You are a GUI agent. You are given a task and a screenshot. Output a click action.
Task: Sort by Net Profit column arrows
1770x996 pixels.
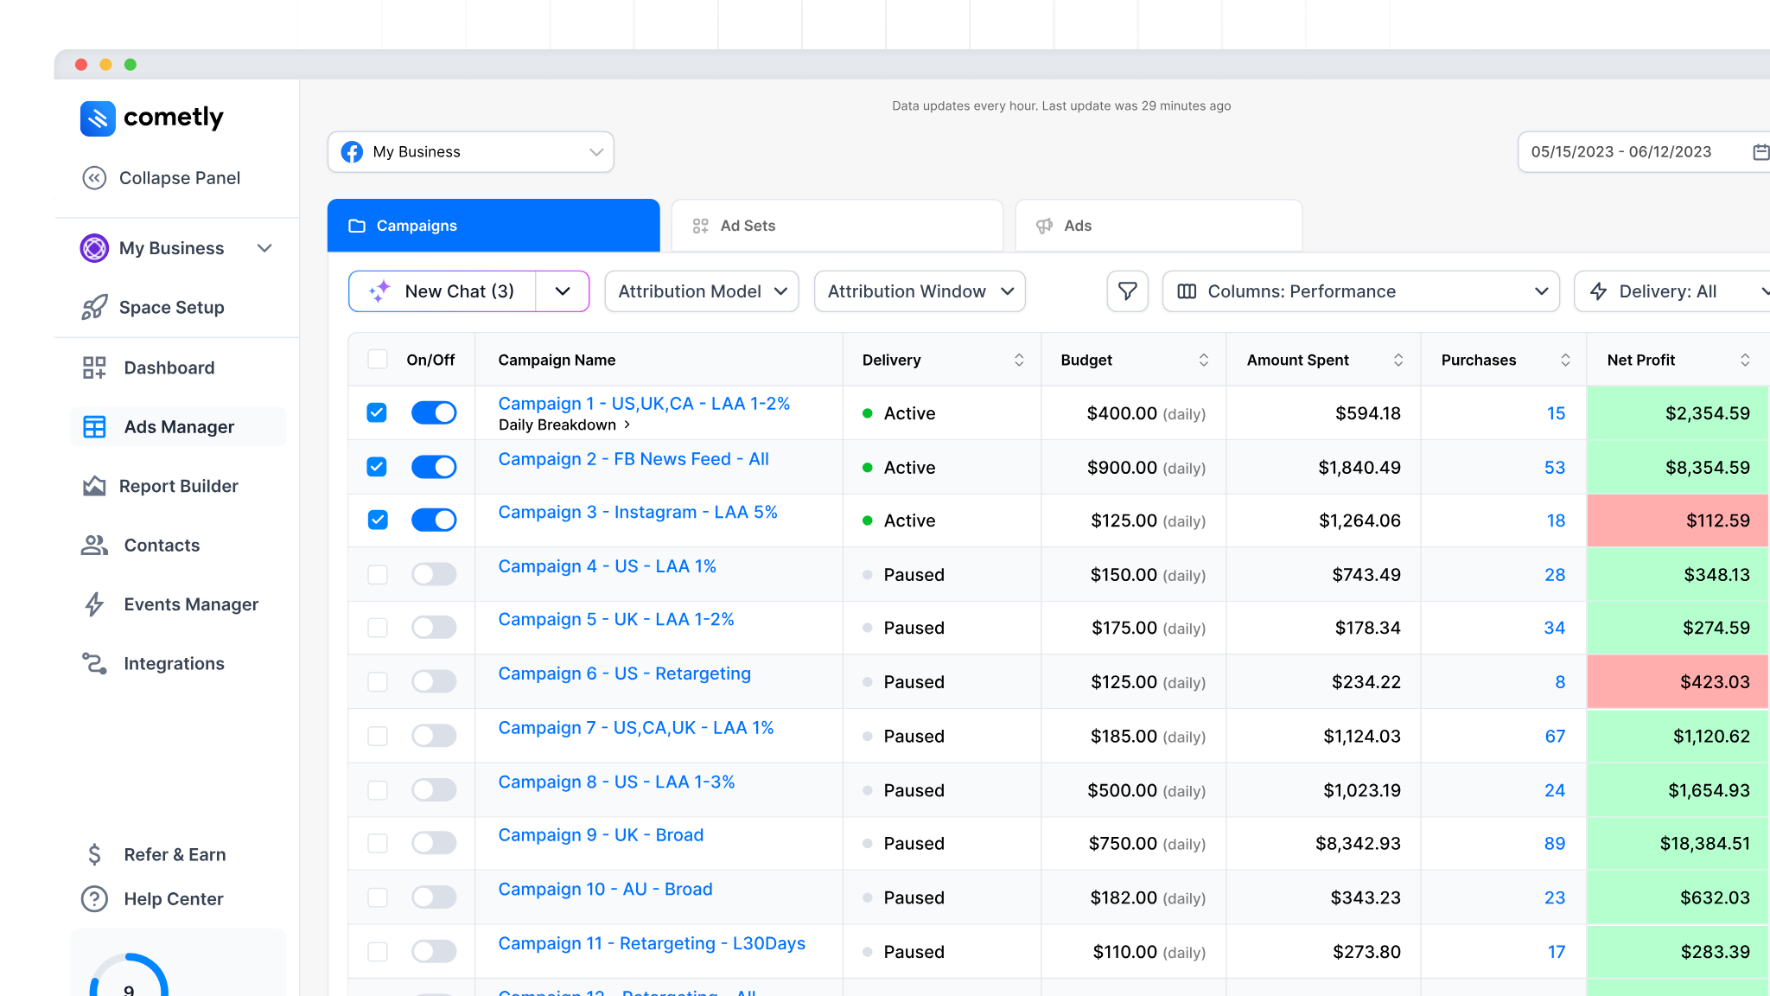pos(1745,360)
